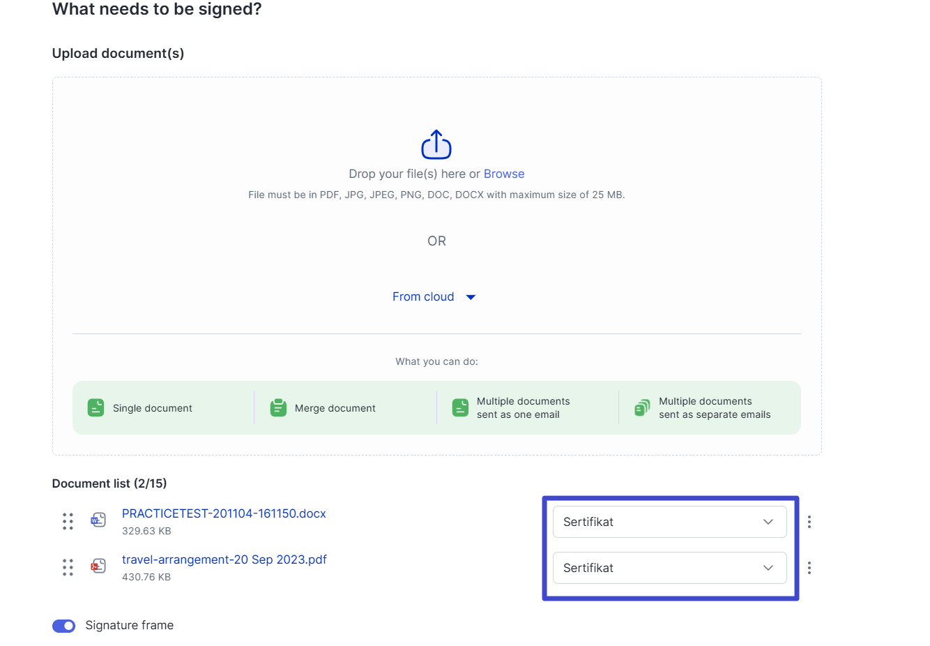Click the PDF file icon beside travel-arrangement
This screenshot has width=930, height=646.
coord(98,566)
